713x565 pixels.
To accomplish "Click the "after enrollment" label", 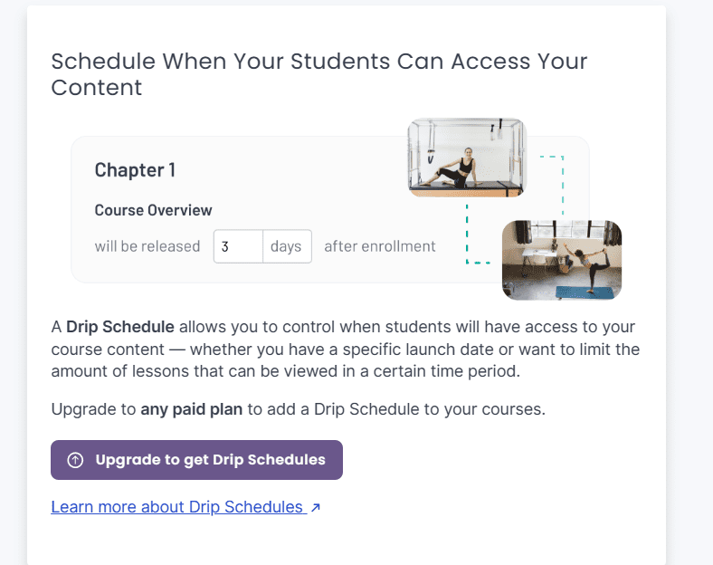I will (x=380, y=246).
